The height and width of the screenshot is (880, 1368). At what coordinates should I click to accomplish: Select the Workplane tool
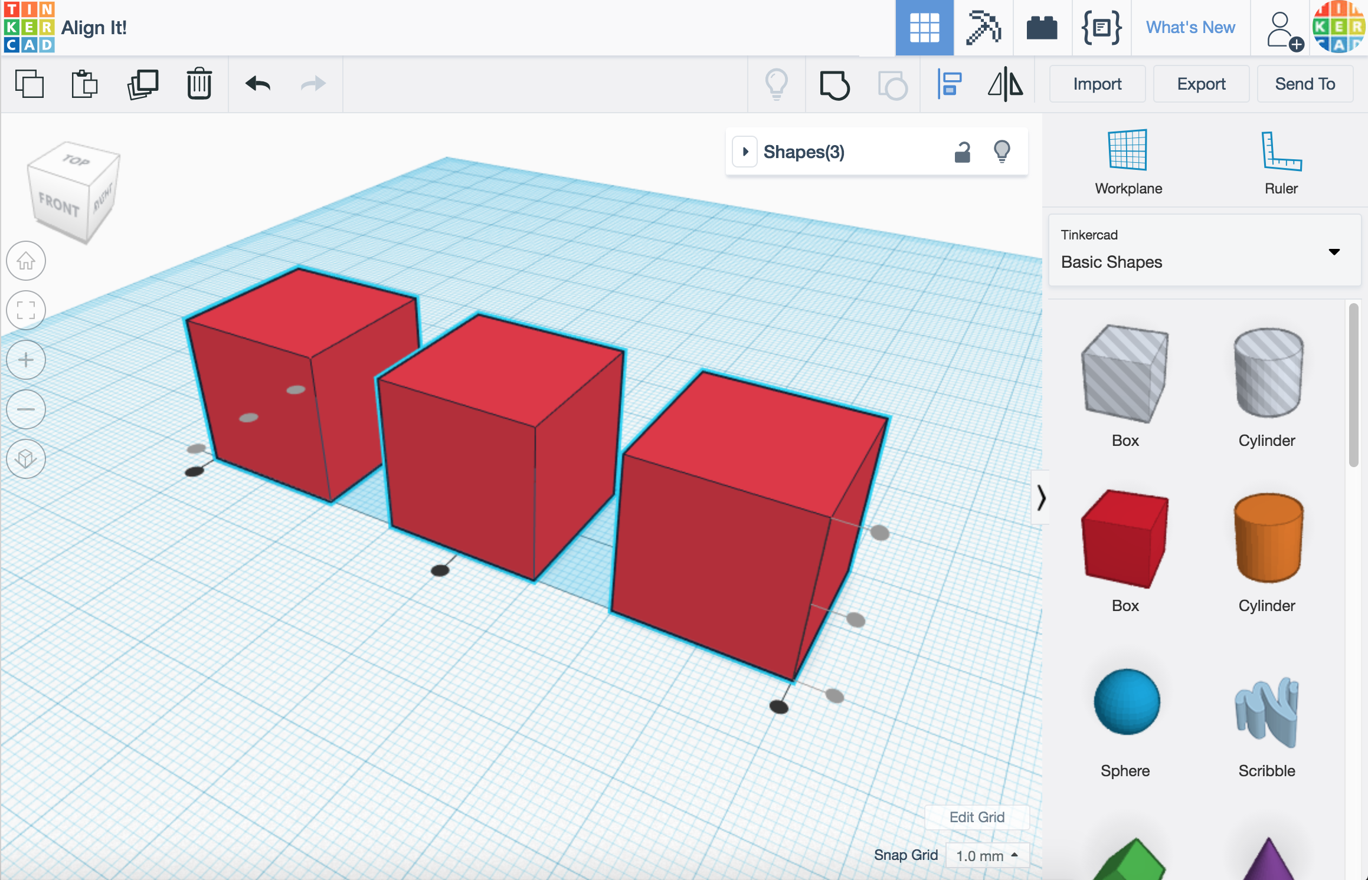coord(1128,162)
